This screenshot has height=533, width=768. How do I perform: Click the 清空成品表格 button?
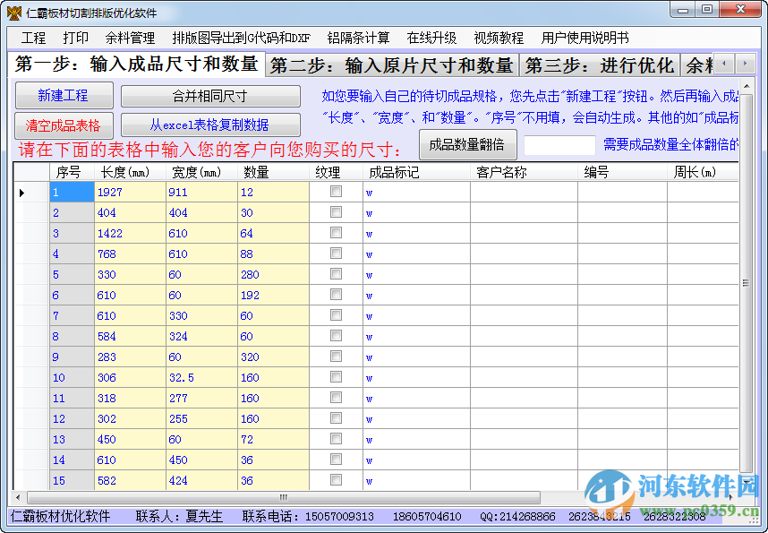63,125
